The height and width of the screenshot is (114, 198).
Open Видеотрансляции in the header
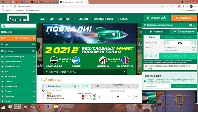(x=103, y=19)
